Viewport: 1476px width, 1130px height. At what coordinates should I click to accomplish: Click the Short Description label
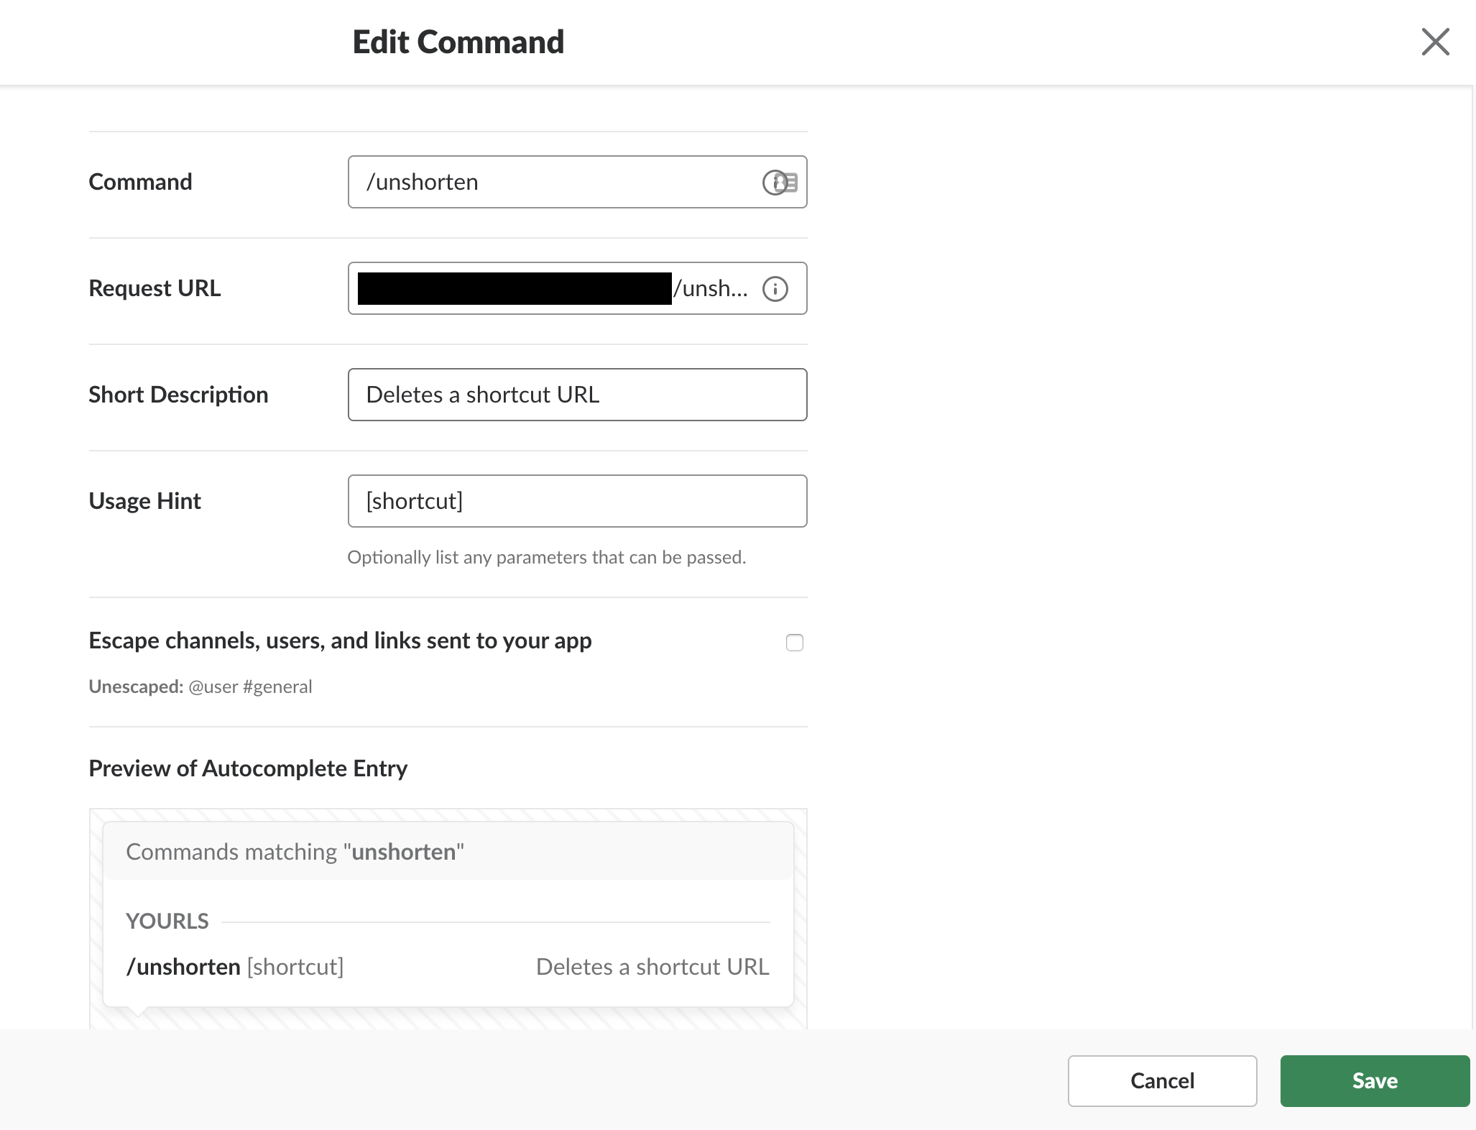178,395
